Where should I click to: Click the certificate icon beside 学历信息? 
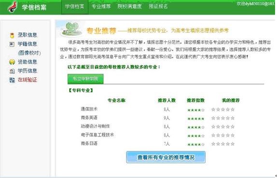click(x=12, y=71)
